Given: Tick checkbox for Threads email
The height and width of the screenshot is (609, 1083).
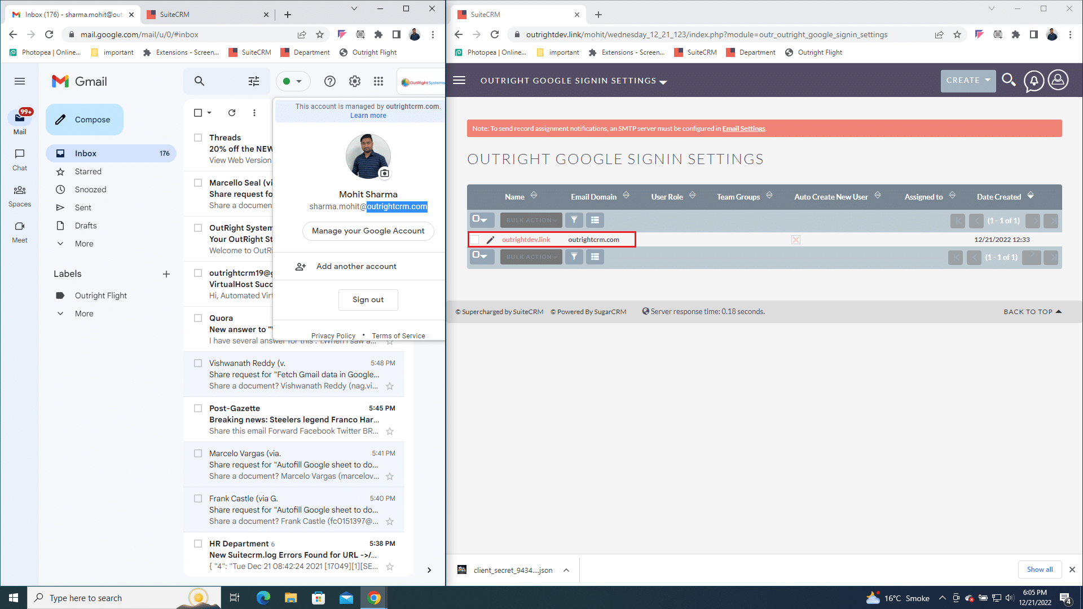Looking at the screenshot, I should [198, 138].
